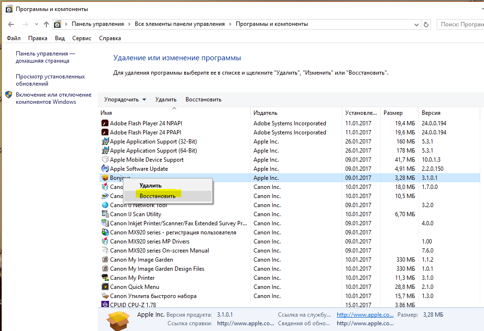484x331 pixels.
Task: Open Панель управления — домашняя страница link
Action: click(46, 57)
